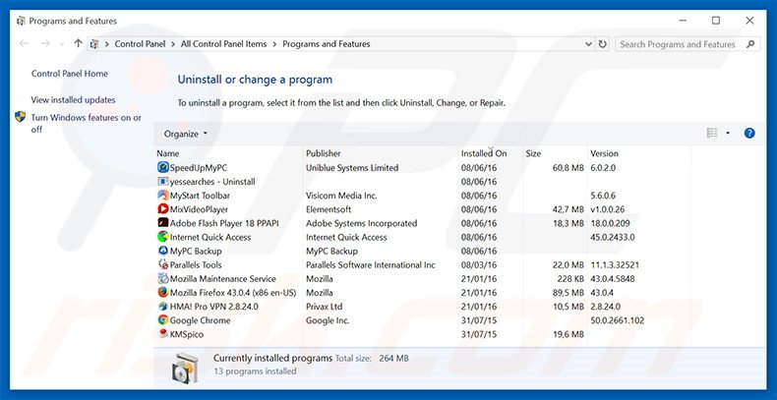The image size is (777, 400).
Task: Select Mozilla Firefox 43.0.4 entry
Action: tap(233, 292)
